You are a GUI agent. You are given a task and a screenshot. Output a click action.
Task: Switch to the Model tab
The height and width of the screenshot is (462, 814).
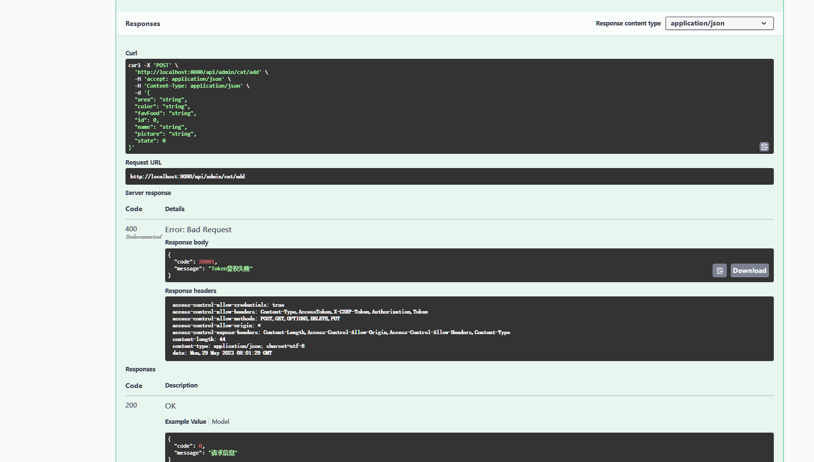(x=221, y=421)
